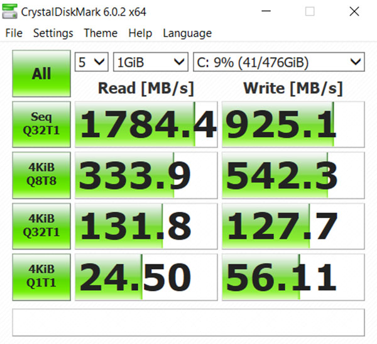Start the 4KiB Q8T8 test
This screenshot has height=344, width=377.
[41, 175]
